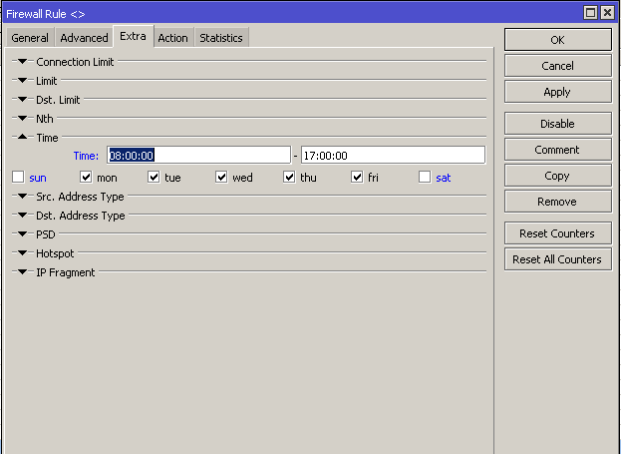This screenshot has width=621, height=454.
Task: Open the Action tab
Action: pyautogui.click(x=173, y=38)
